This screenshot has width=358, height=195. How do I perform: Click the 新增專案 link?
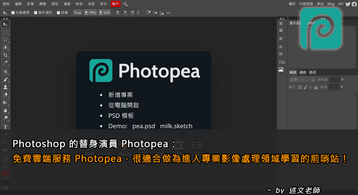point(121,95)
